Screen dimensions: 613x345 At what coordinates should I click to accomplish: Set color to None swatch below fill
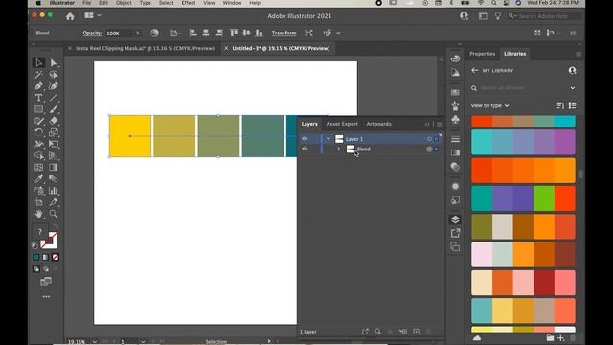pyautogui.click(x=56, y=257)
